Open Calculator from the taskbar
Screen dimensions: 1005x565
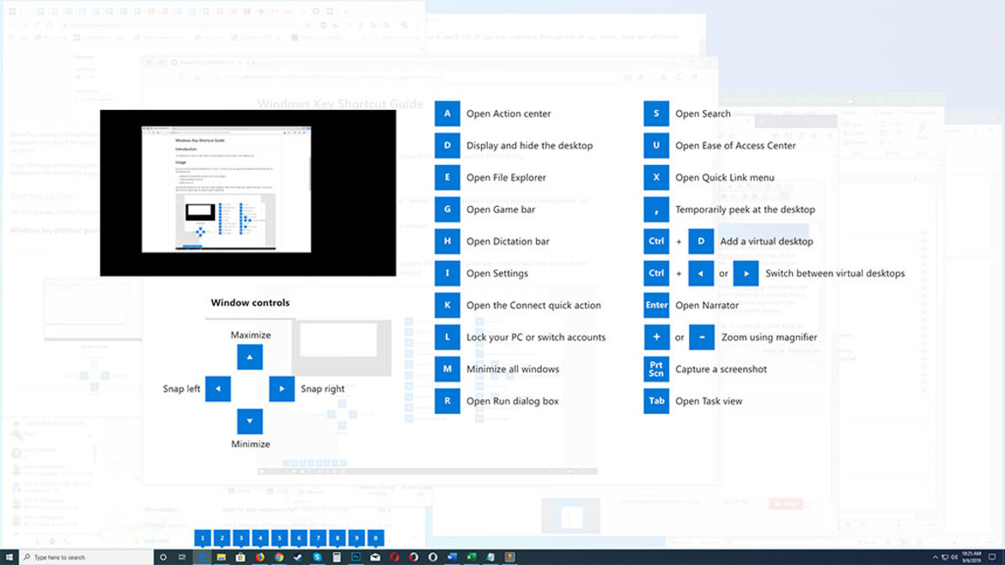[x=338, y=556]
